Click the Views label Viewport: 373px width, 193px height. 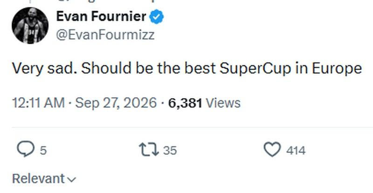[x=223, y=103]
